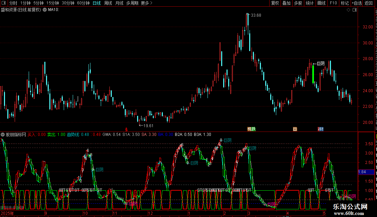Click the 32.00 price axis label

coord(368,27)
